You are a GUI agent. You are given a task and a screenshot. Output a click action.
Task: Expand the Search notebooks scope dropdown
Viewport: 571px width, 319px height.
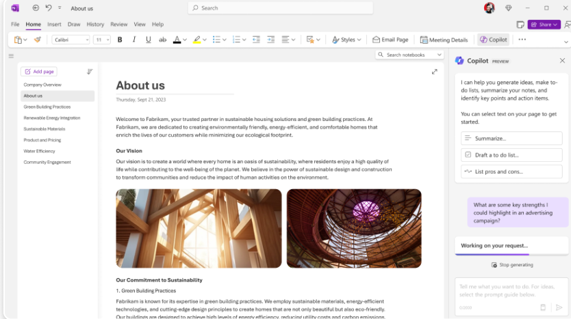tap(440, 55)
